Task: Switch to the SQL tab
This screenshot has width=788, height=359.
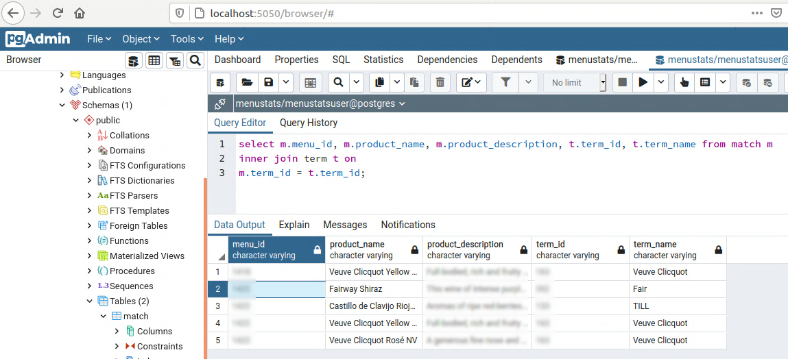Action: [342, 60]
